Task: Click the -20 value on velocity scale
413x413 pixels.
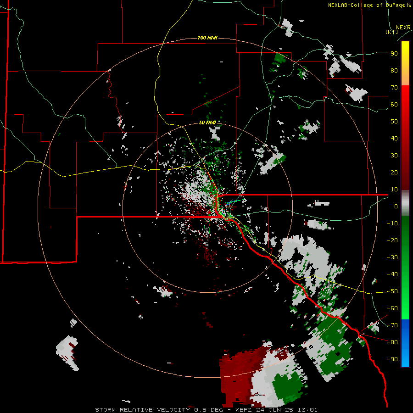Action: click(x=392, y=240)
